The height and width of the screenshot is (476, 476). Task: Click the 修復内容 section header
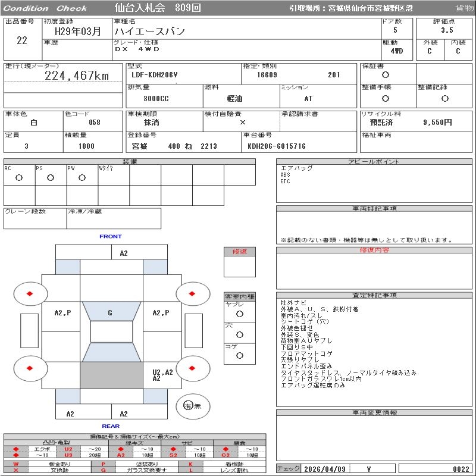375,250
